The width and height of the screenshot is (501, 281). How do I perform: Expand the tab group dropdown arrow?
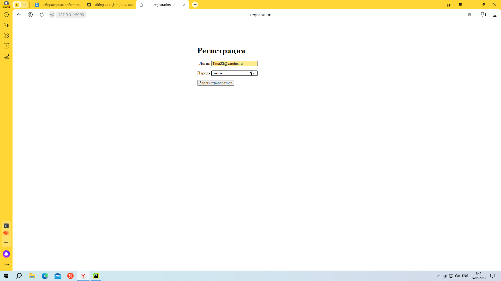[25, 5]
